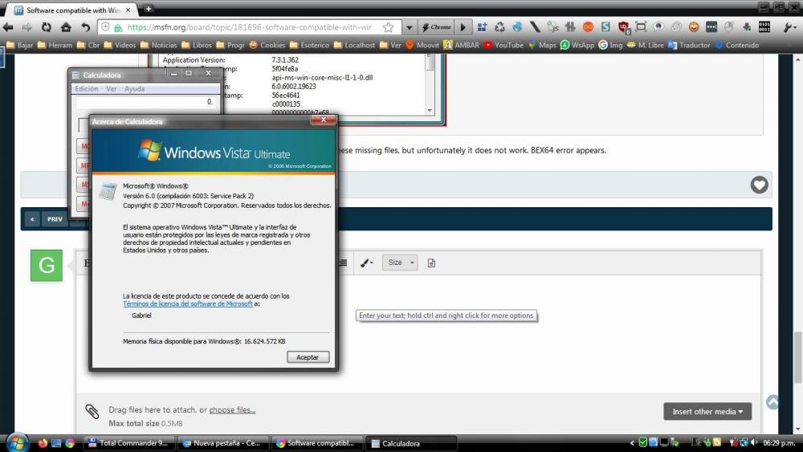
Task: Reload the page with the refresh icon
Action: (46, 27)
